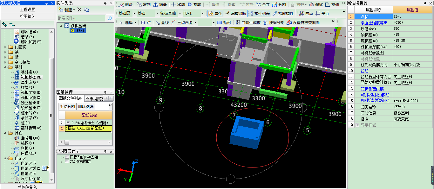Check CAD原始图层 checkbox
Image resolution: width=434 pixels, height=189 pixels.
click(67, 161)
